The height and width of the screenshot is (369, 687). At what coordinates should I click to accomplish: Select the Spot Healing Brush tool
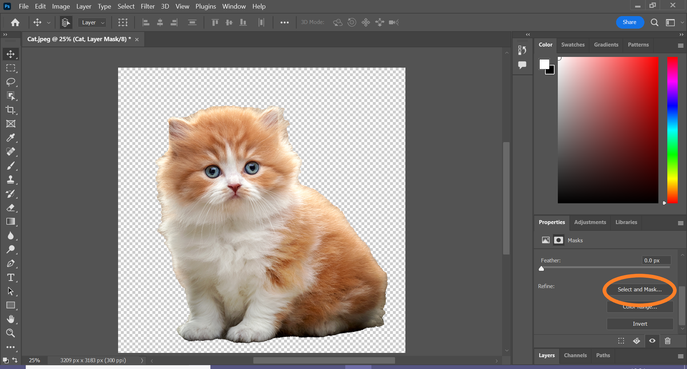tap(11, 152)
